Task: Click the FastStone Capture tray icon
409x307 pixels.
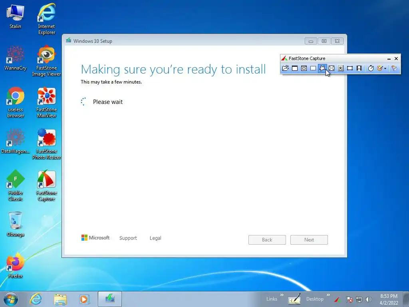Action: 338,299
